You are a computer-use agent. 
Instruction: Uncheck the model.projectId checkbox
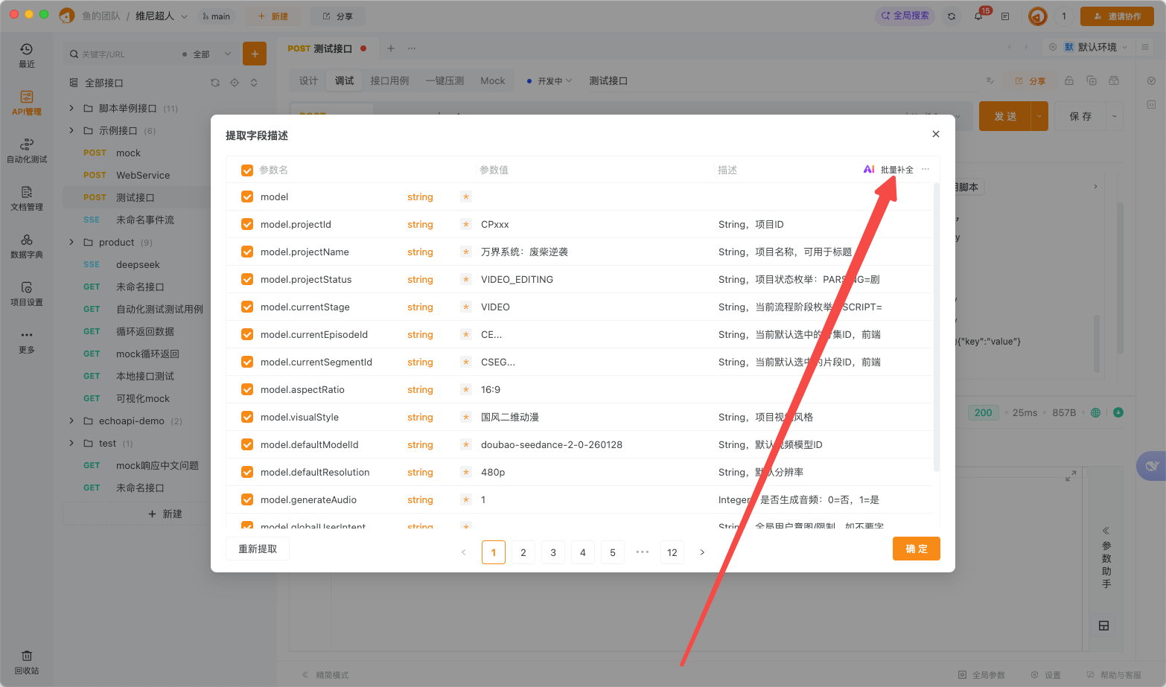pos(247,224)
